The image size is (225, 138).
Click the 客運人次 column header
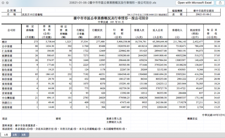[x=139, y=30]
